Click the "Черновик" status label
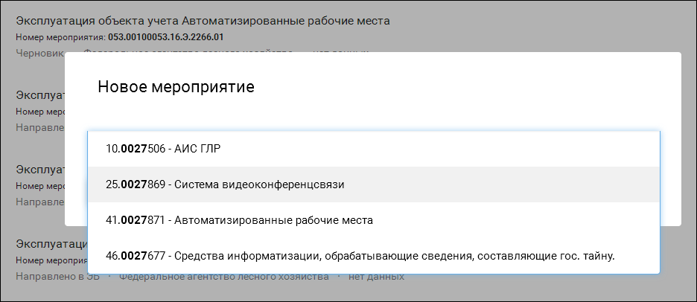Image resolution: width=697 pixels, height=302 pixels. tap(40, 53)
